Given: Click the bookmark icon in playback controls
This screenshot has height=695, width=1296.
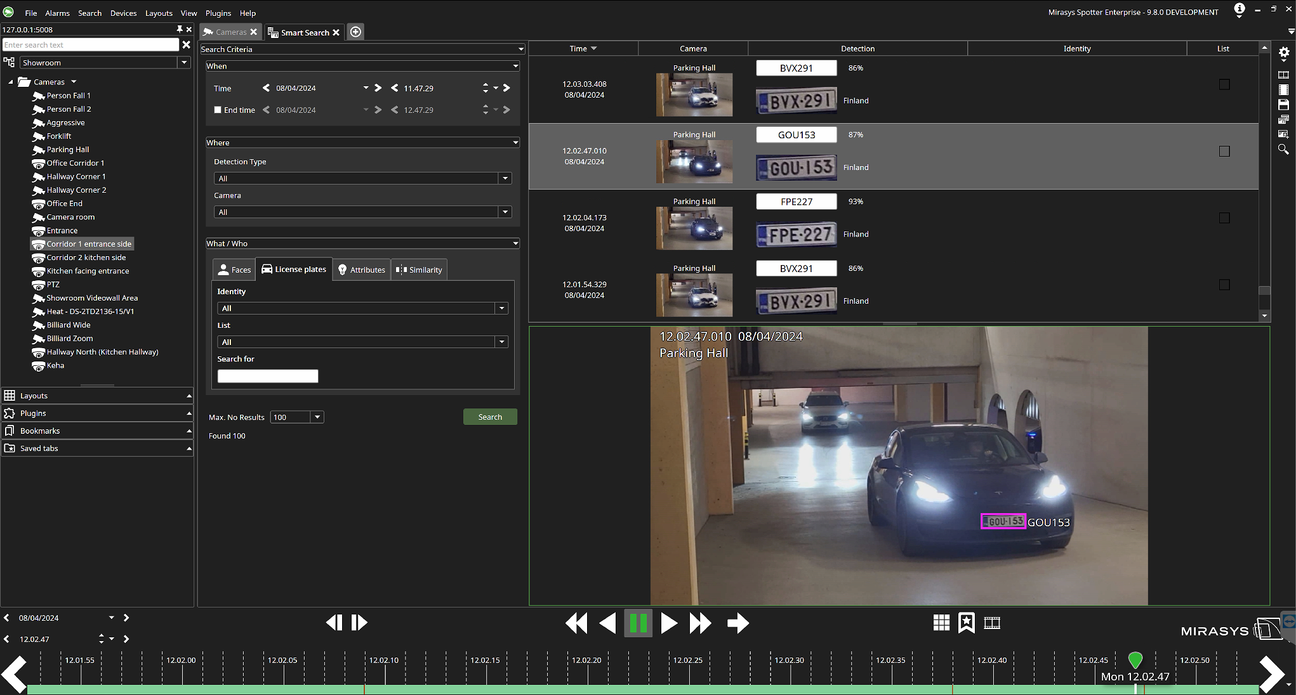Looking at the screenshot, I should coord(966,622).
